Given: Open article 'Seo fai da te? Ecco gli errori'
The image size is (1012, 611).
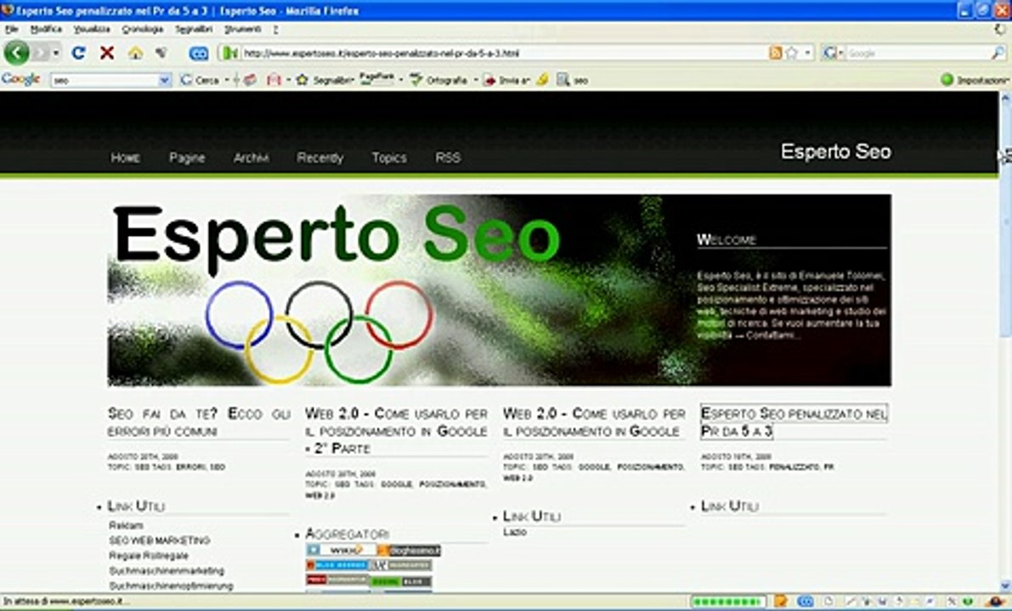Looking at the screenshot, I should 199,423.
